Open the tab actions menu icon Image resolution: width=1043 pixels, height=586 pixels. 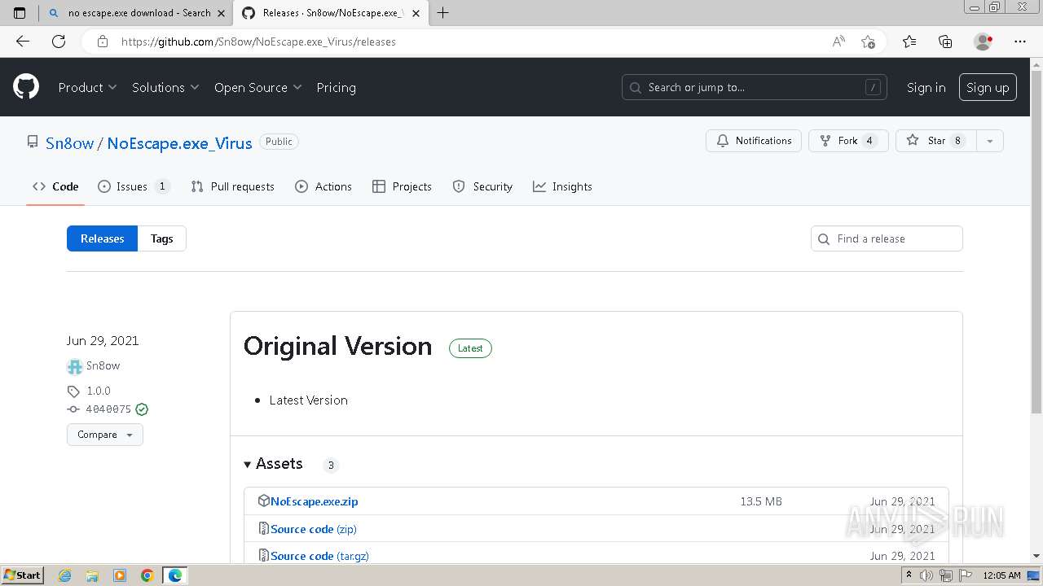tap(20, 13)
